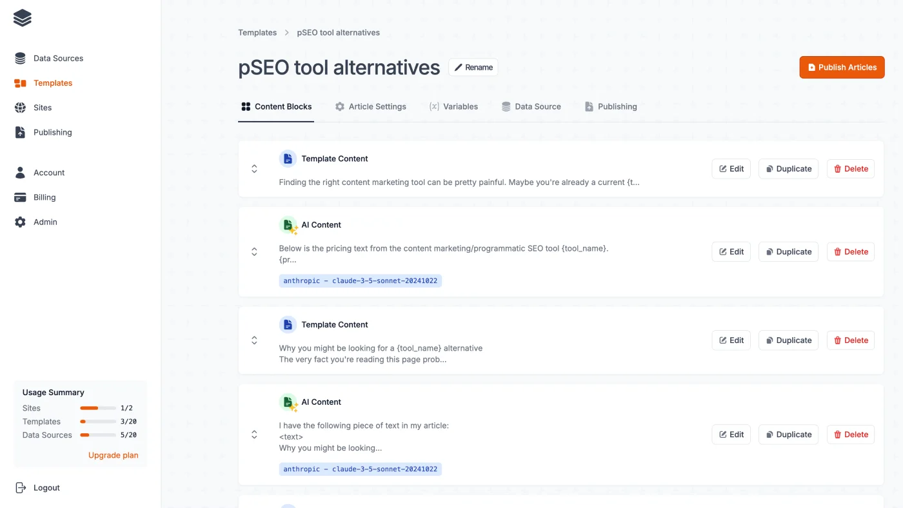Open the Publishing tab
Viewport: 903px width, 508px height.
[x=611, y=106]
